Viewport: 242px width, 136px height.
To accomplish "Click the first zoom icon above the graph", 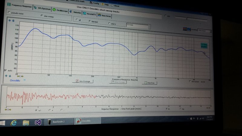I will click(x=10, y=20).
